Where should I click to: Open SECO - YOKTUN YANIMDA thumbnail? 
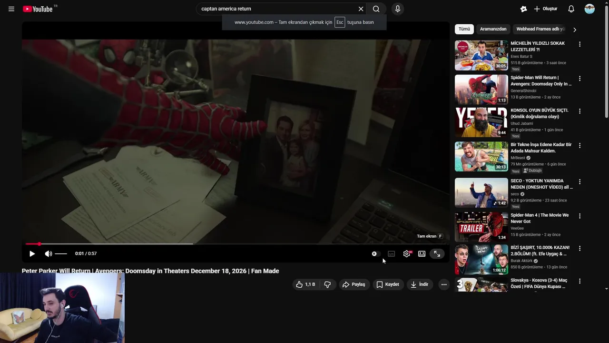tap(481, 192)
